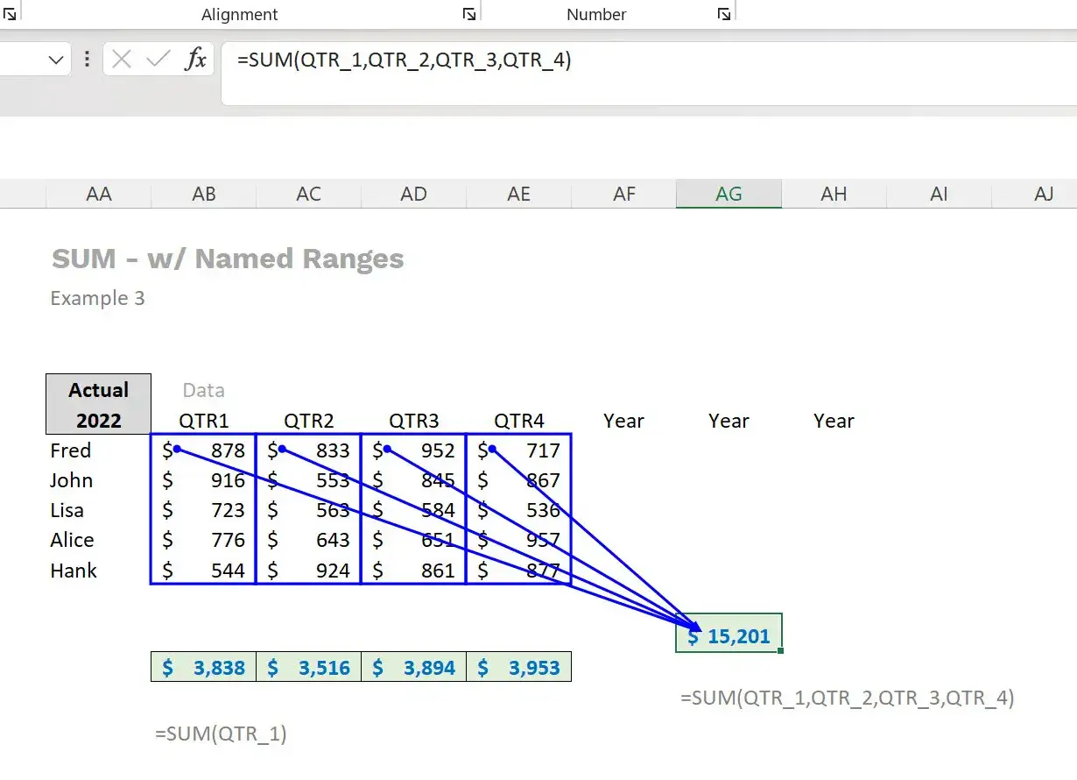Image resolution: width=1077 pixels, height=780 pixels.
Task: Click the QTR3 column label
Action: [414, 421]
